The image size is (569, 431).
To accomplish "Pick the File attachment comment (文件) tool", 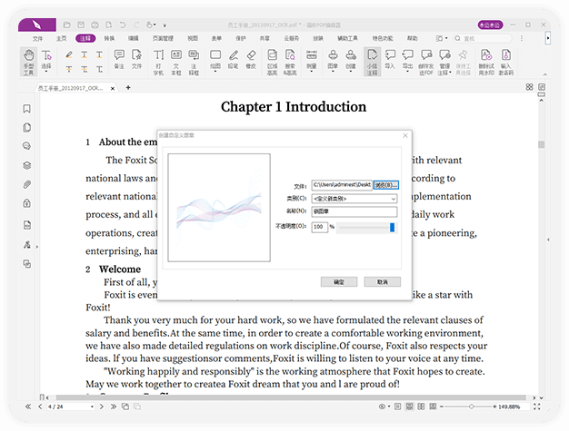I will click(x=137, y=59).
